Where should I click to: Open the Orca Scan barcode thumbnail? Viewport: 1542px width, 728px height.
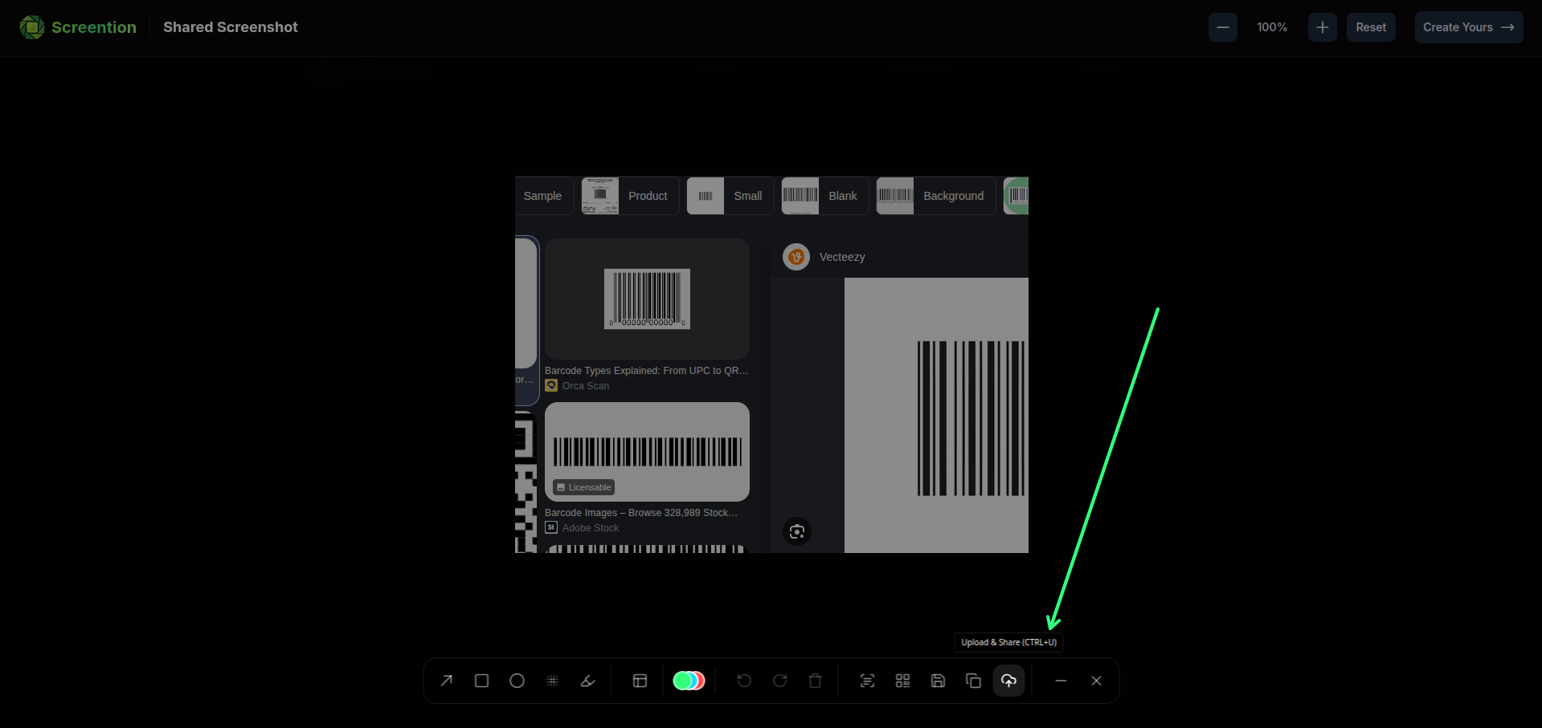pyautogui.click(x=647, y=299)
